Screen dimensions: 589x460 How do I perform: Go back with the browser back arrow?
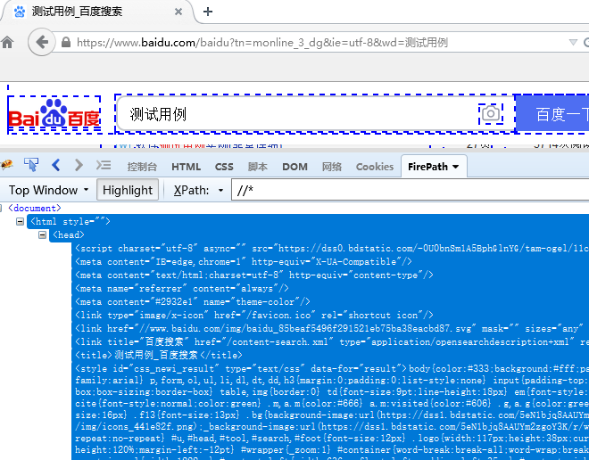tap(42, 42)
